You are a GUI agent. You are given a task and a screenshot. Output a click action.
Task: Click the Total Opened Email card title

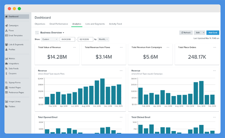click(x=48, y=117)
